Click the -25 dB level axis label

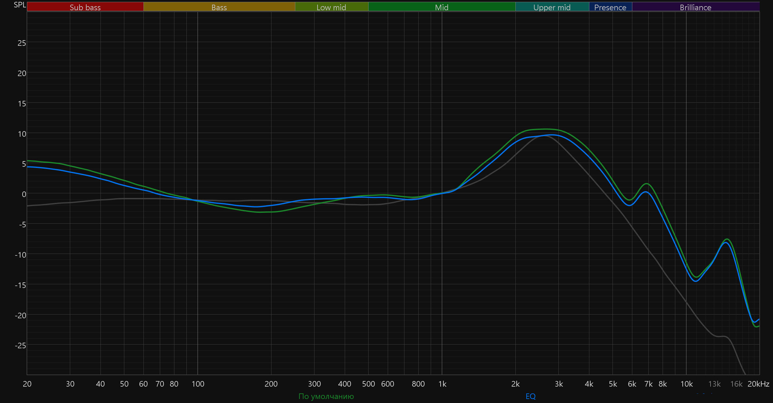pyautogui.click(x=20, y=345)
